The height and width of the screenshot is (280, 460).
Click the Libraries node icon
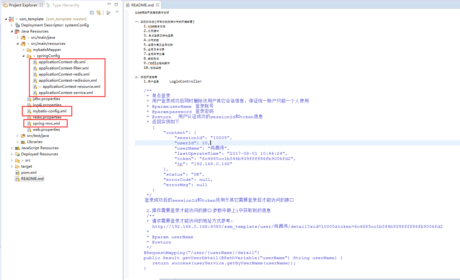pos(23,142)
